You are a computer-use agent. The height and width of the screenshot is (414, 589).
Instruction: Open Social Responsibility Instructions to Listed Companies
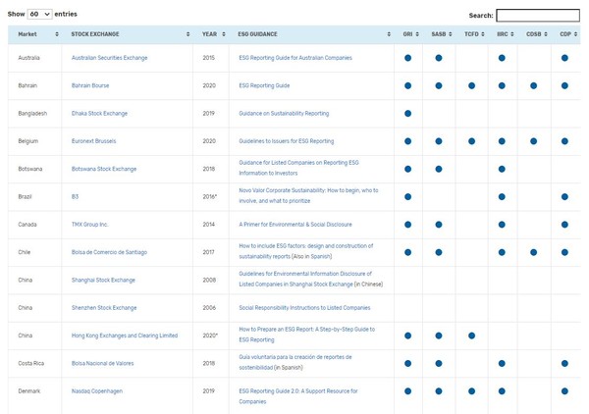tap(298, 307)
